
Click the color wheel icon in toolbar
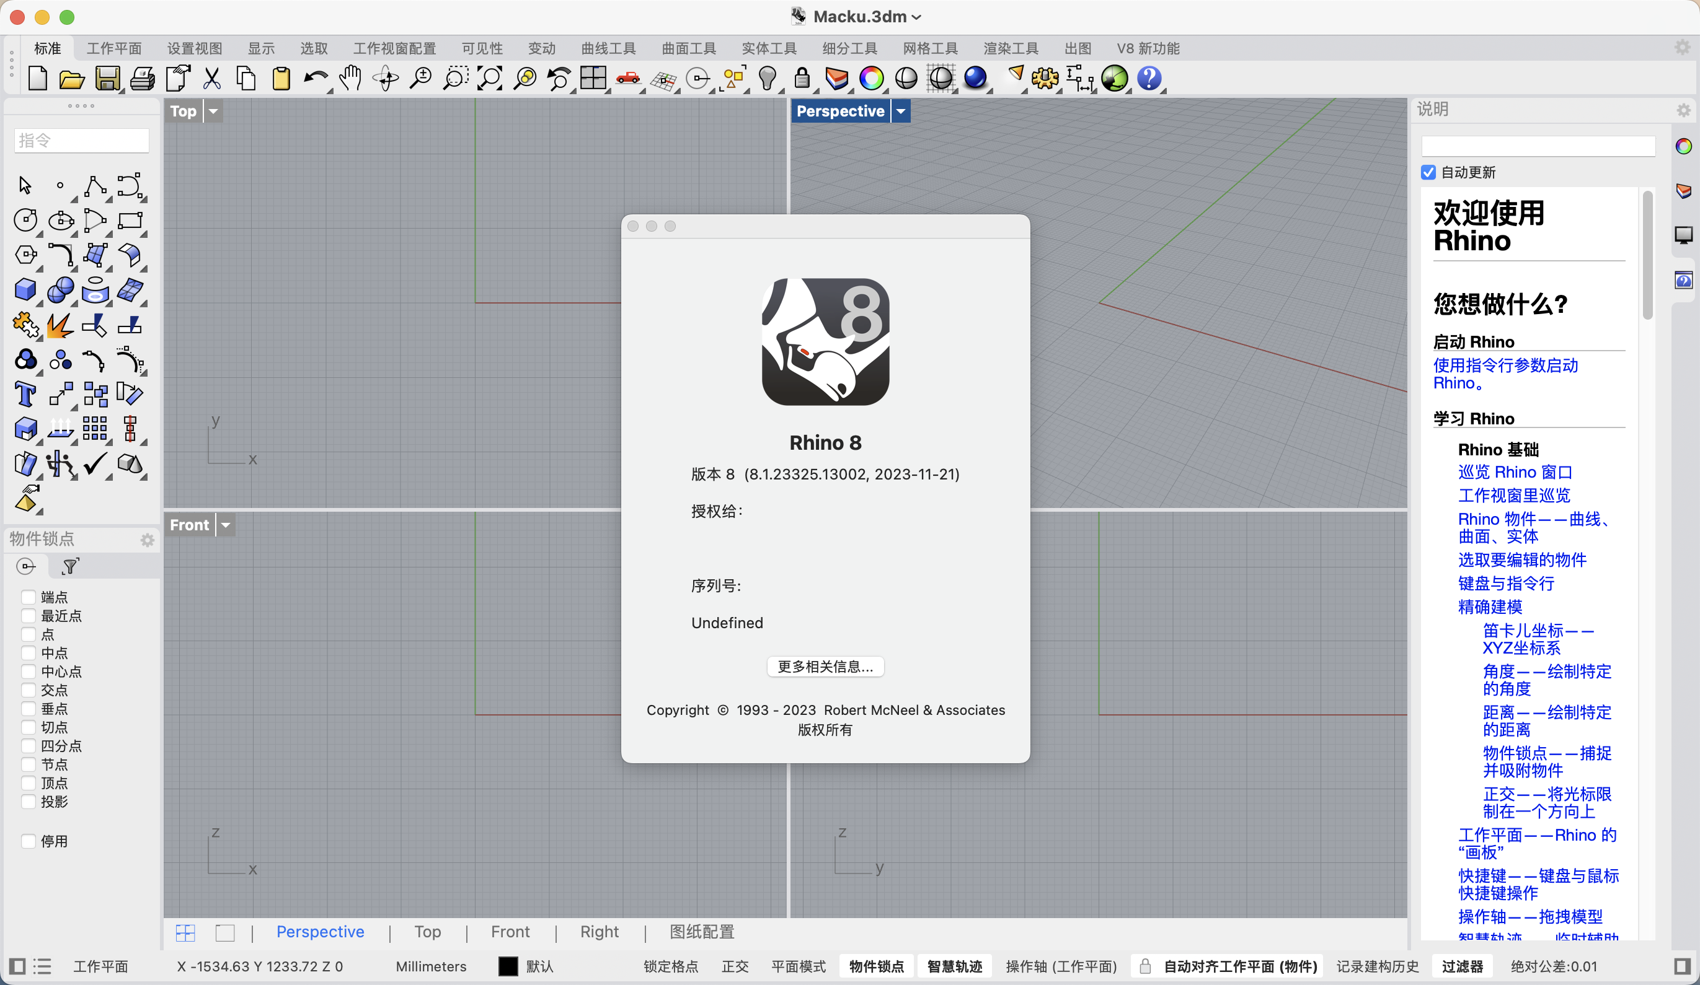coord(871,78)
